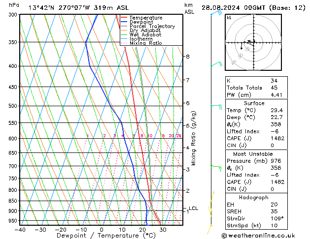Click the wind barb near 500 hPa
Screen dimensions: 310x239
(x=216, y=106)
